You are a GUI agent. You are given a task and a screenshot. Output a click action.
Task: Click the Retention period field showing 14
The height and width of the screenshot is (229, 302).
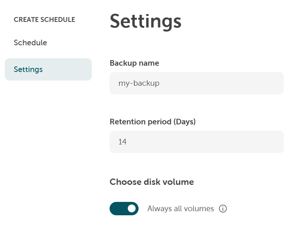tap(196, 142)
